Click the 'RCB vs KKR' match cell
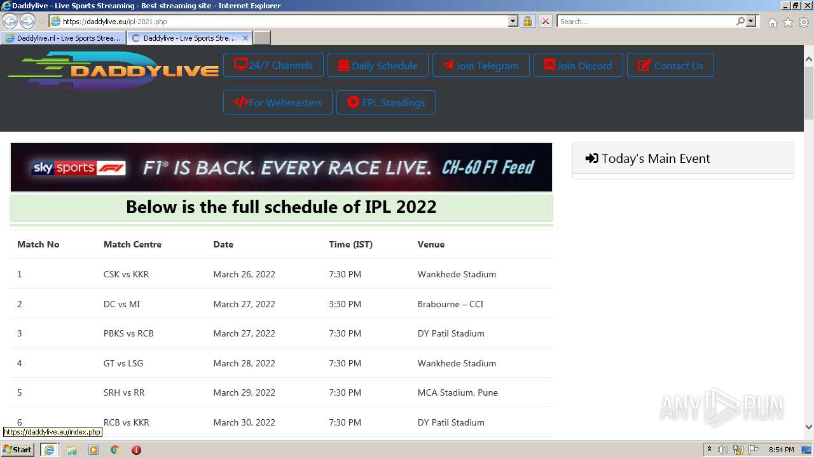Image resolution: width=814 pixels, height=458 pixels. 127,422
